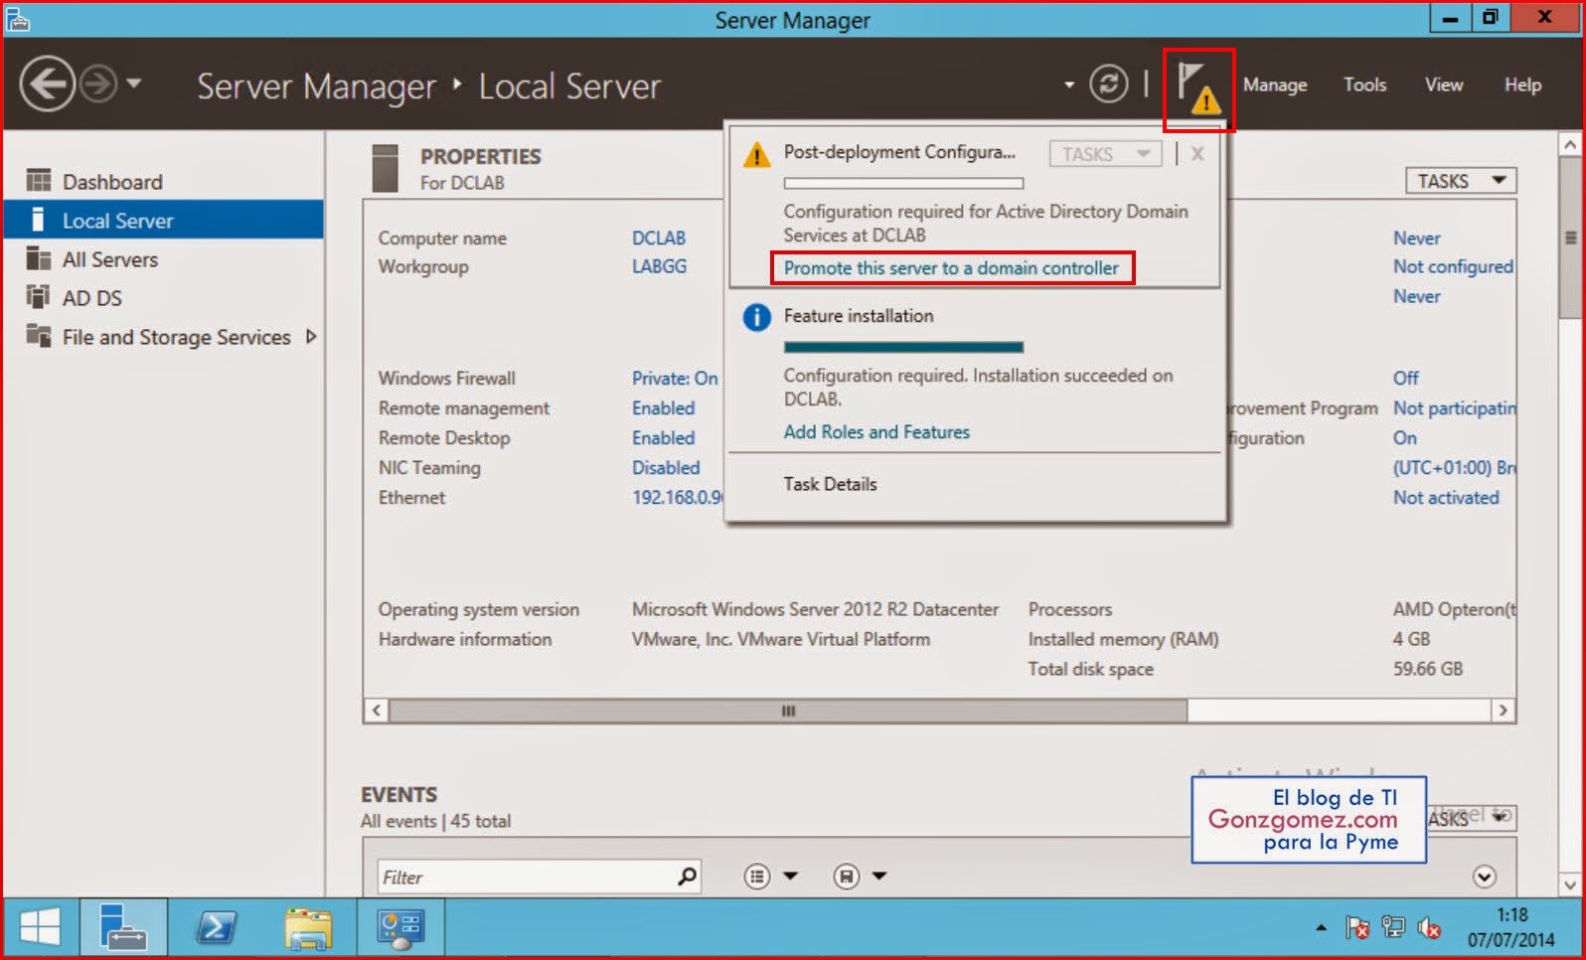This screenshot has width=1586, height=960.
Task: Open Task Details in notification popup
Action: tap(830, 484)
